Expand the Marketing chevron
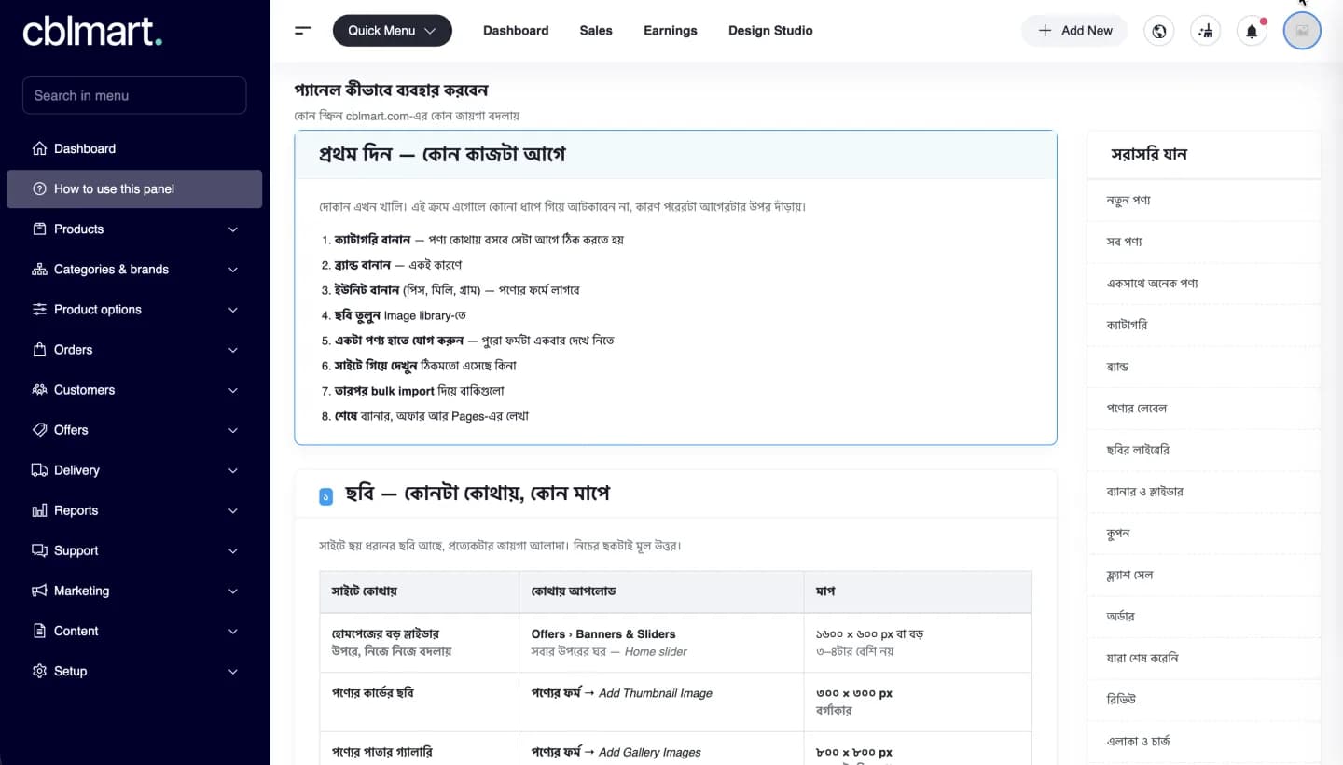Screen dimensions: 1343x765 point(233,590)
